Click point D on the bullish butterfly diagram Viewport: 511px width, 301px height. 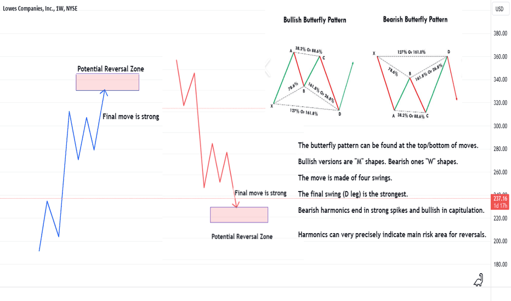[339, 114]
